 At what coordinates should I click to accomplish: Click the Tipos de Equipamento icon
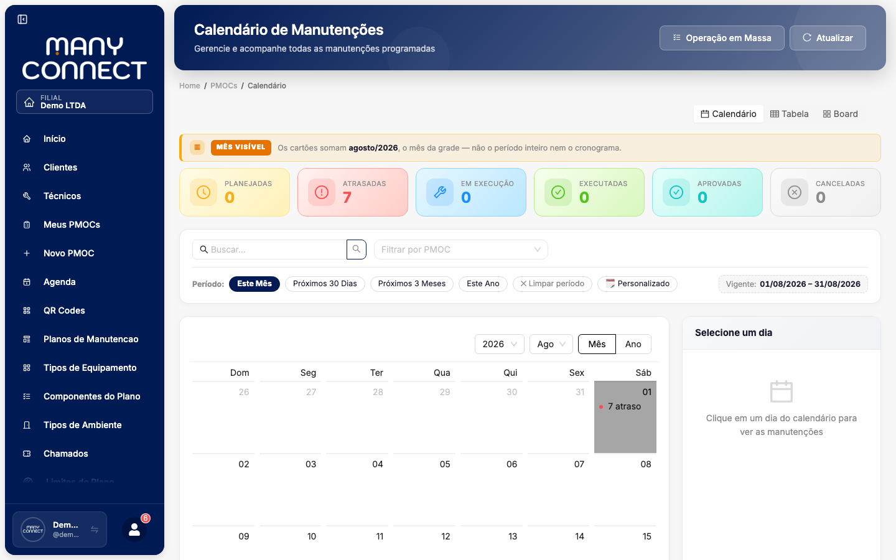pyautogui.click(x=27, y=368)
